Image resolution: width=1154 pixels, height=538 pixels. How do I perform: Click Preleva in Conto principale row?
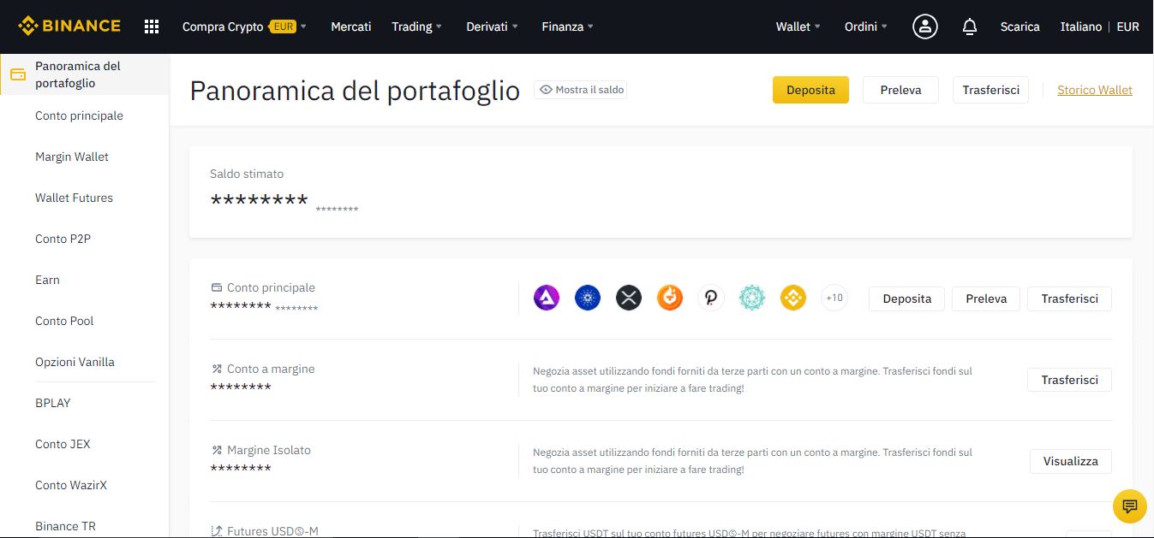click(986, 299)
